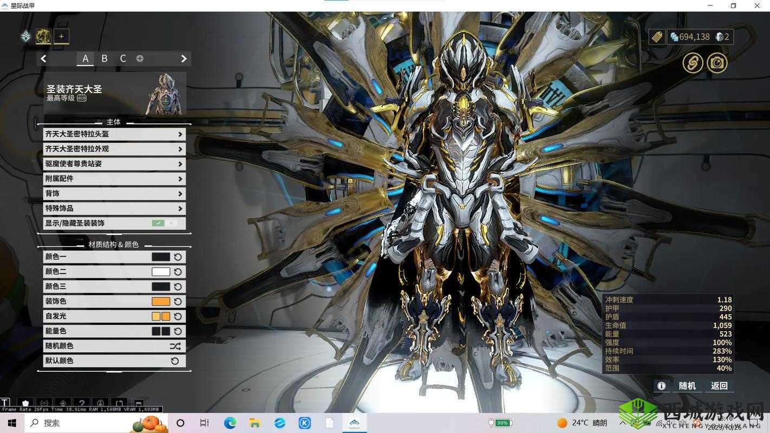
Task: Select appearance config C tab
Action: pyautogui.click(x=123, y=58)
